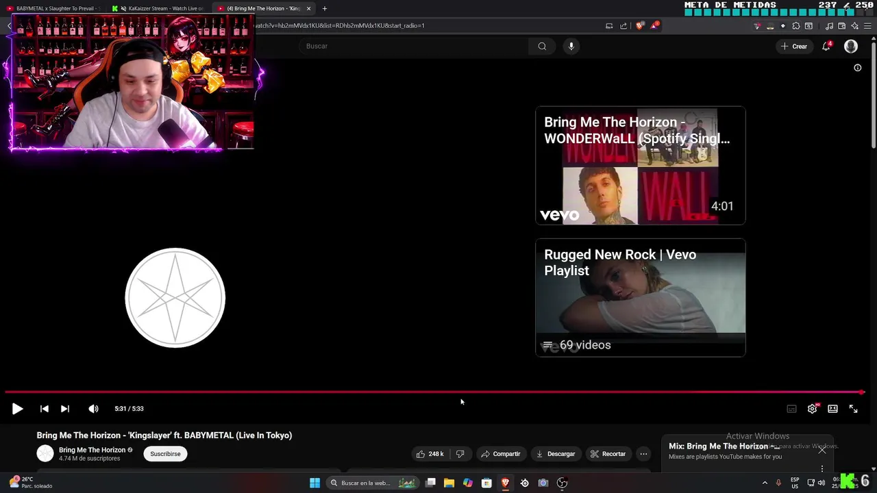Enter fullscreen on the video player

pos(854,409)
